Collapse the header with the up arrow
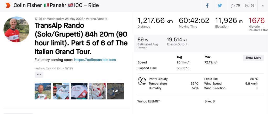This screenshot has width=268, height=114. coord(263,5)
